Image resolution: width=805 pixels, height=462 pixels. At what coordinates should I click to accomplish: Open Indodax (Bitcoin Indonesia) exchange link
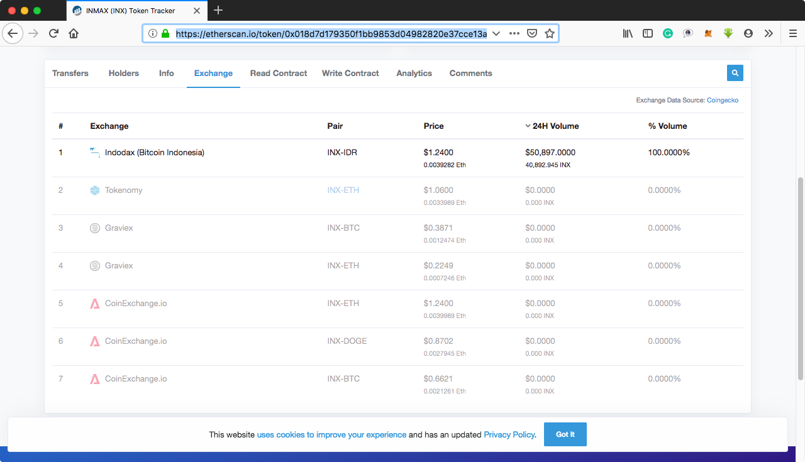click(x=155, y=152)
